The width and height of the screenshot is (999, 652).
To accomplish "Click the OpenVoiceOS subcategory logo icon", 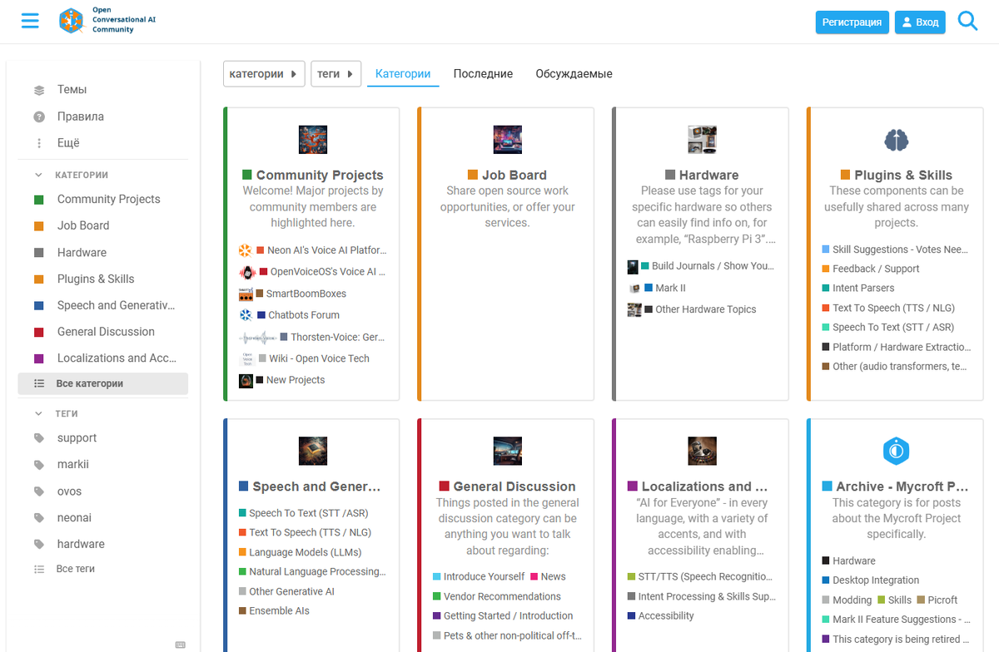I will click(246, 272).
